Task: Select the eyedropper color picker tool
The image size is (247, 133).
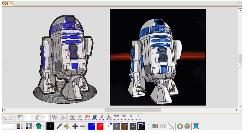Action: (59, 126)
